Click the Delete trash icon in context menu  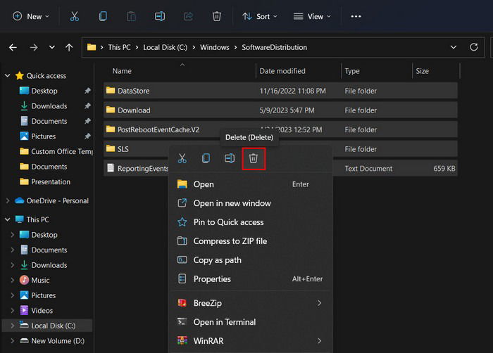[254, 158]
